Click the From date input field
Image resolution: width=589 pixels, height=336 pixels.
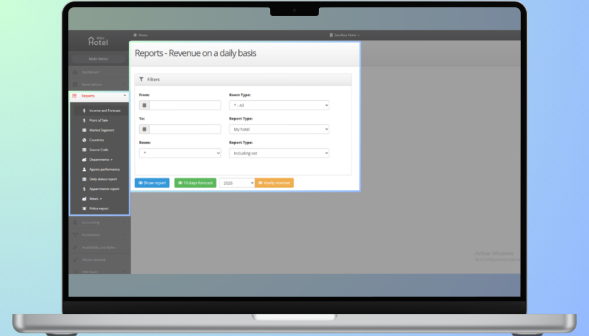click(185, 105)
